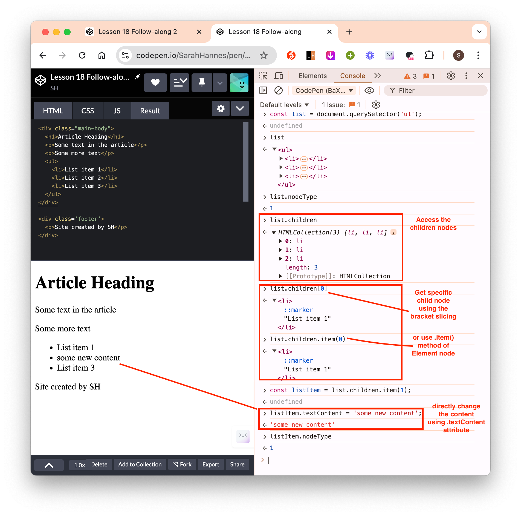Screen dimensions: 521x516
Task: Open the change view layout button
Action: click(180, 82)
